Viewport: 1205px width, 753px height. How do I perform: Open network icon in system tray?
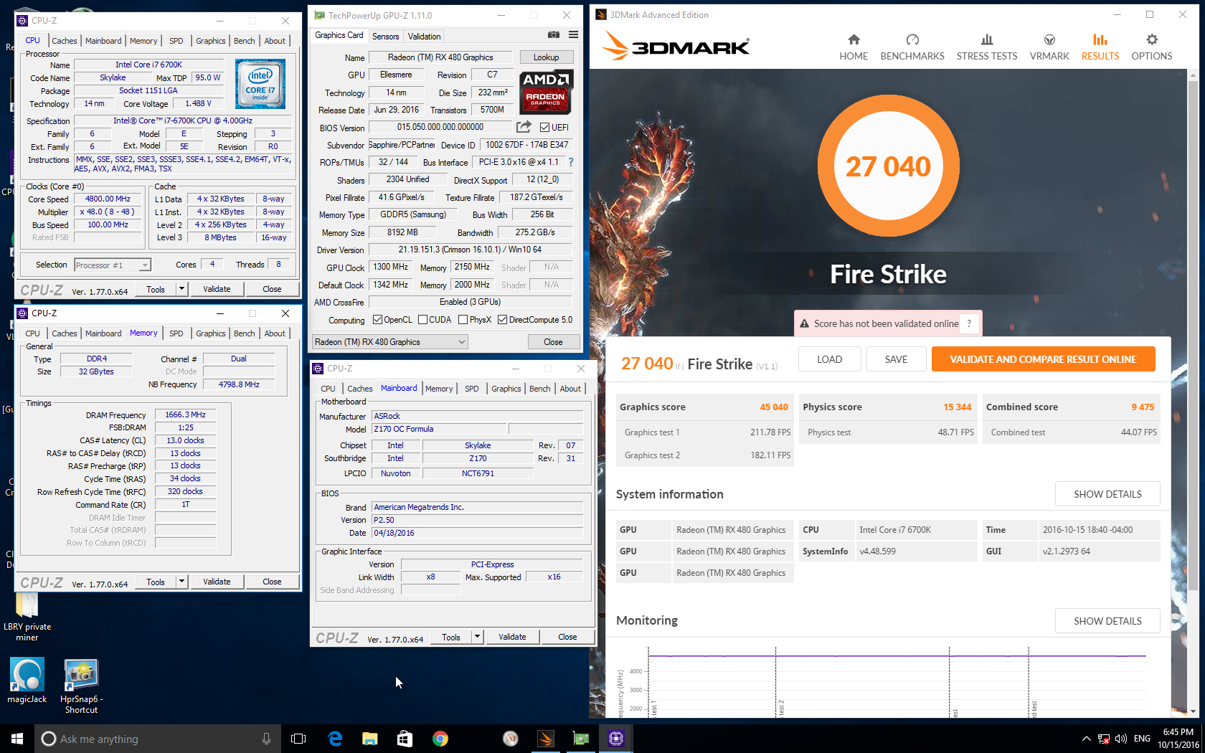[1104, 739]
